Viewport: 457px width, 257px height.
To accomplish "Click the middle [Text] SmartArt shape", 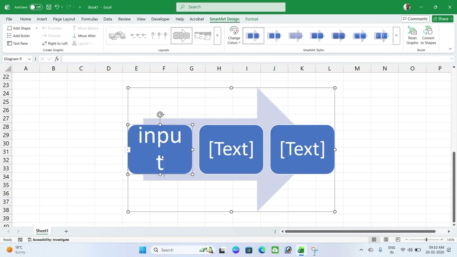I will click(231, 150).
